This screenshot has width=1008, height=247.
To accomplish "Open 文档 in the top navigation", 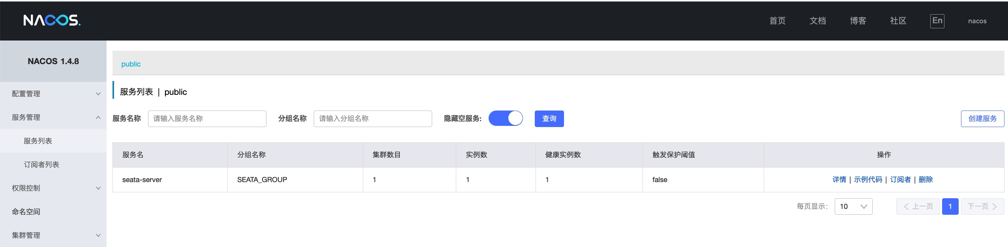I will (817, 21).
